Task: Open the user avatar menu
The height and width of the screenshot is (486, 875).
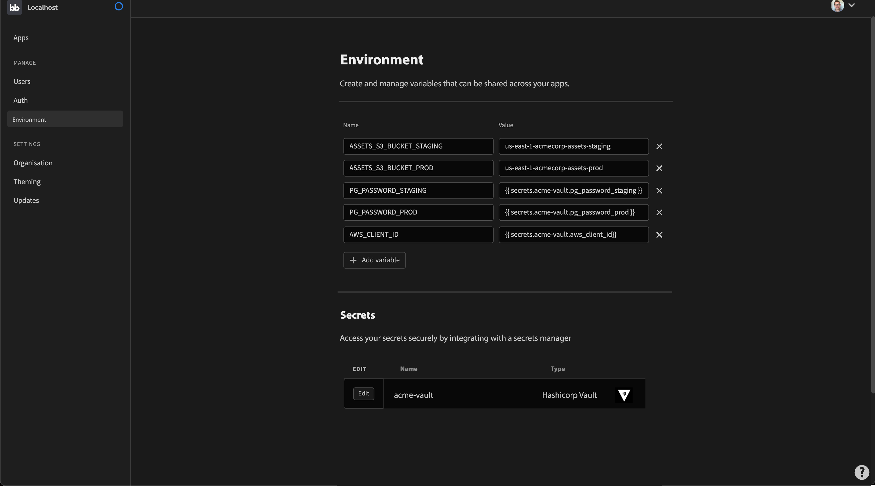Action: [x=837, y=5]
